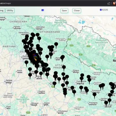Click the blue icon beside 41535
Viewport: 116px width, 116px height.
click(101, 10)
